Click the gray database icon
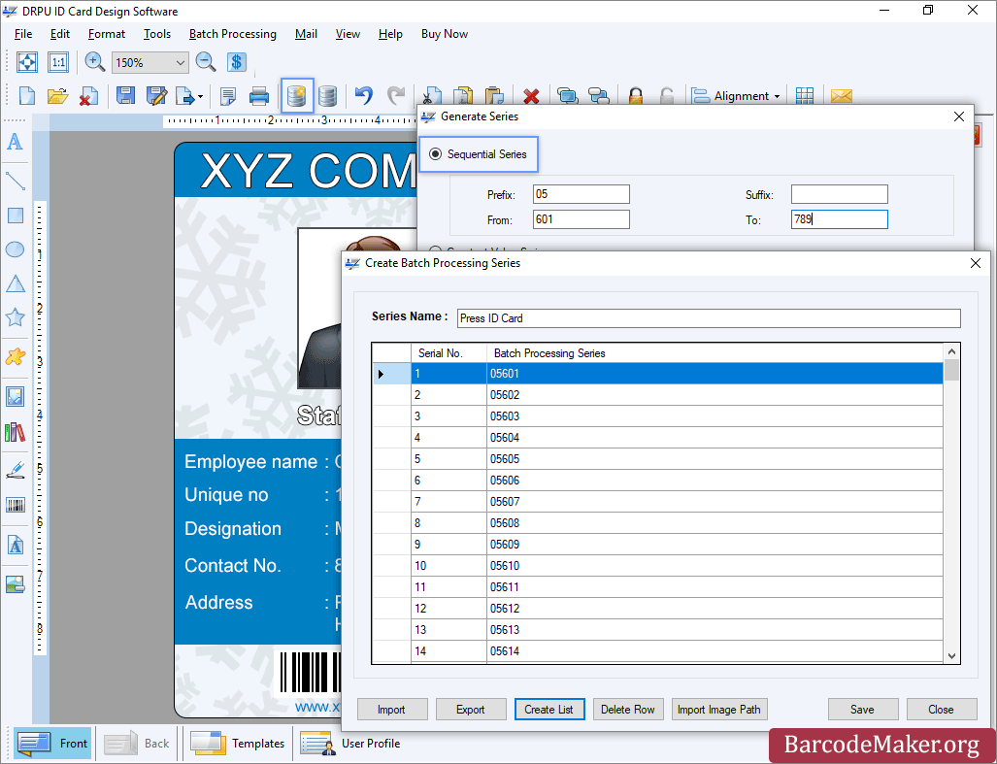 (327, 96)
